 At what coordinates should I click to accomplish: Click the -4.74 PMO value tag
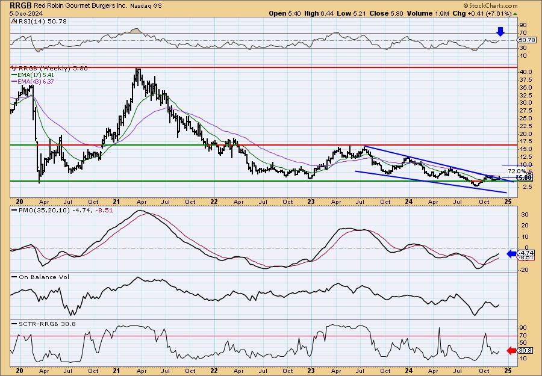click(526, 253)
